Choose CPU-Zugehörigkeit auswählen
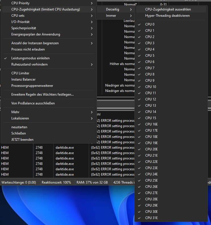 (x=171, y=9)
